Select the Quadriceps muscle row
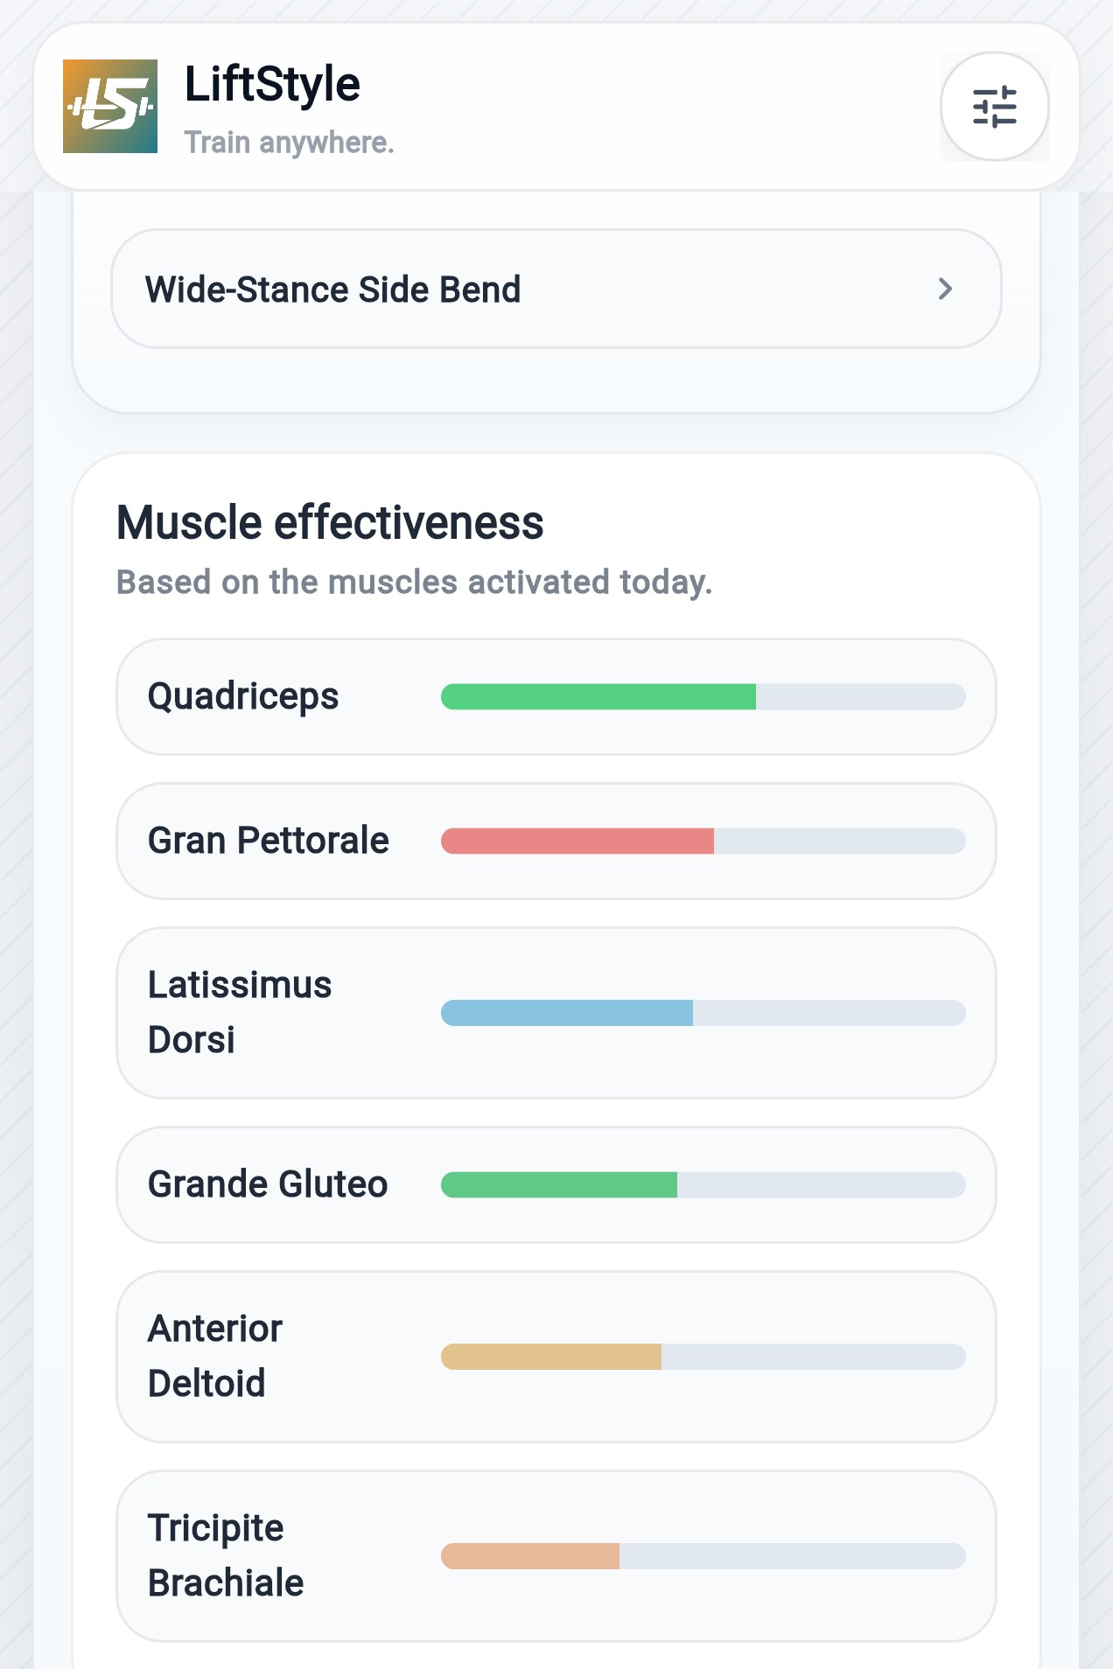Screen dimensions: 1113x1669 coord(556,696)
